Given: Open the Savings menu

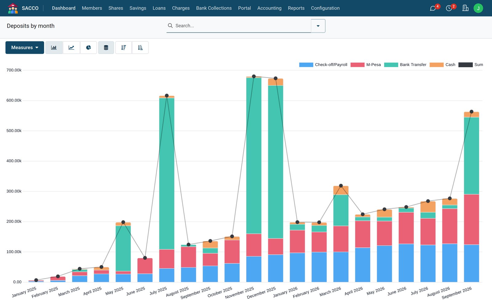Looking at the screenshot, I should click(138, 8).
